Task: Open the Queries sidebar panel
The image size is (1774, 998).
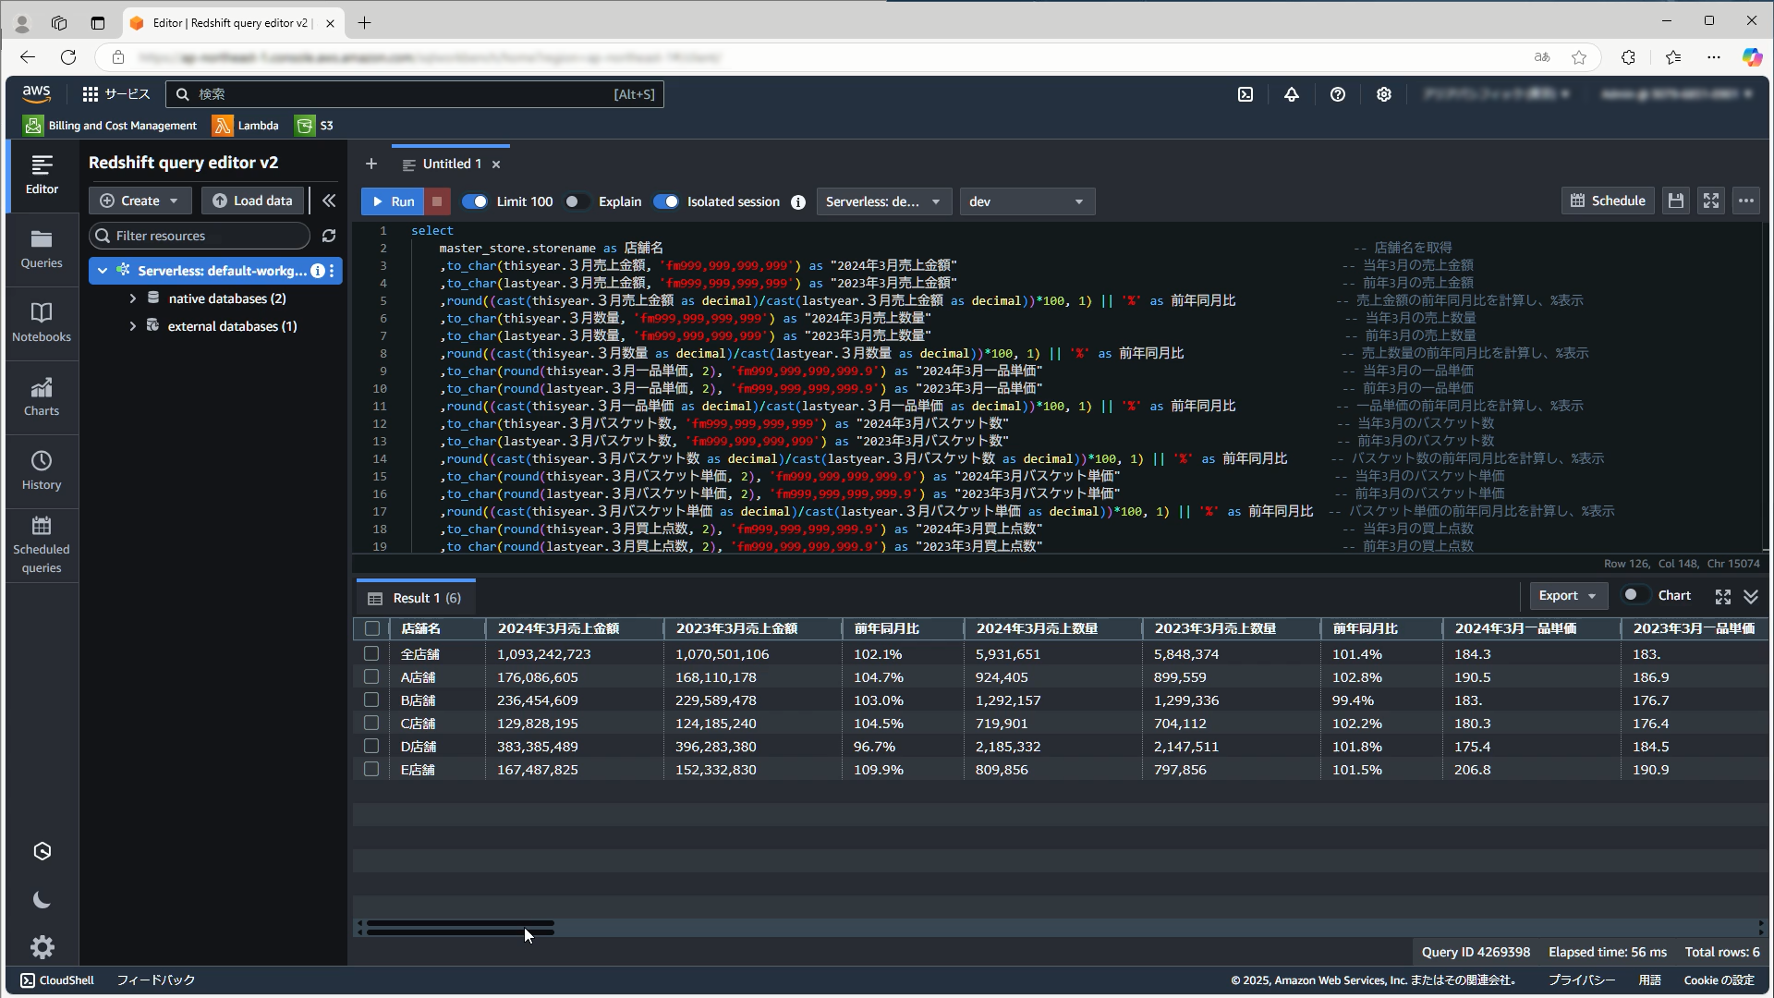Action: [x=42, y=249]
